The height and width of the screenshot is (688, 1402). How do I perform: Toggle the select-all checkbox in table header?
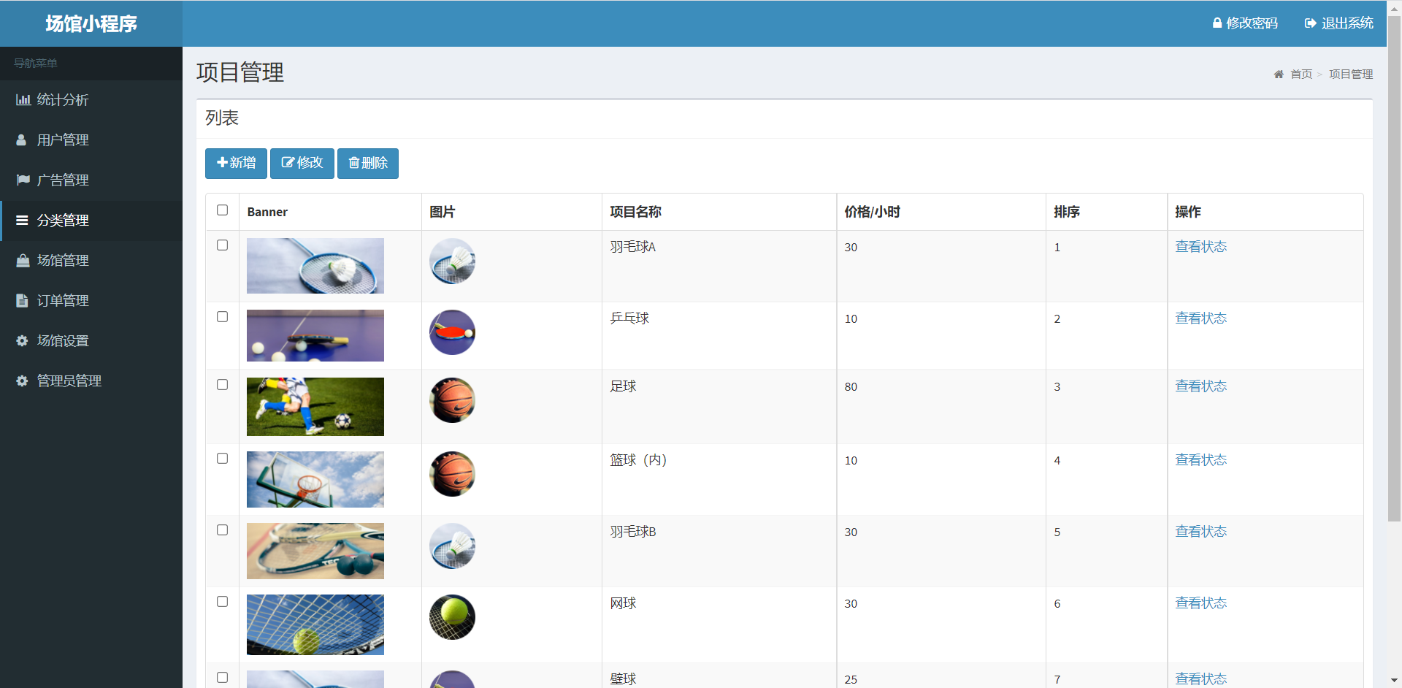click(223, 210)
